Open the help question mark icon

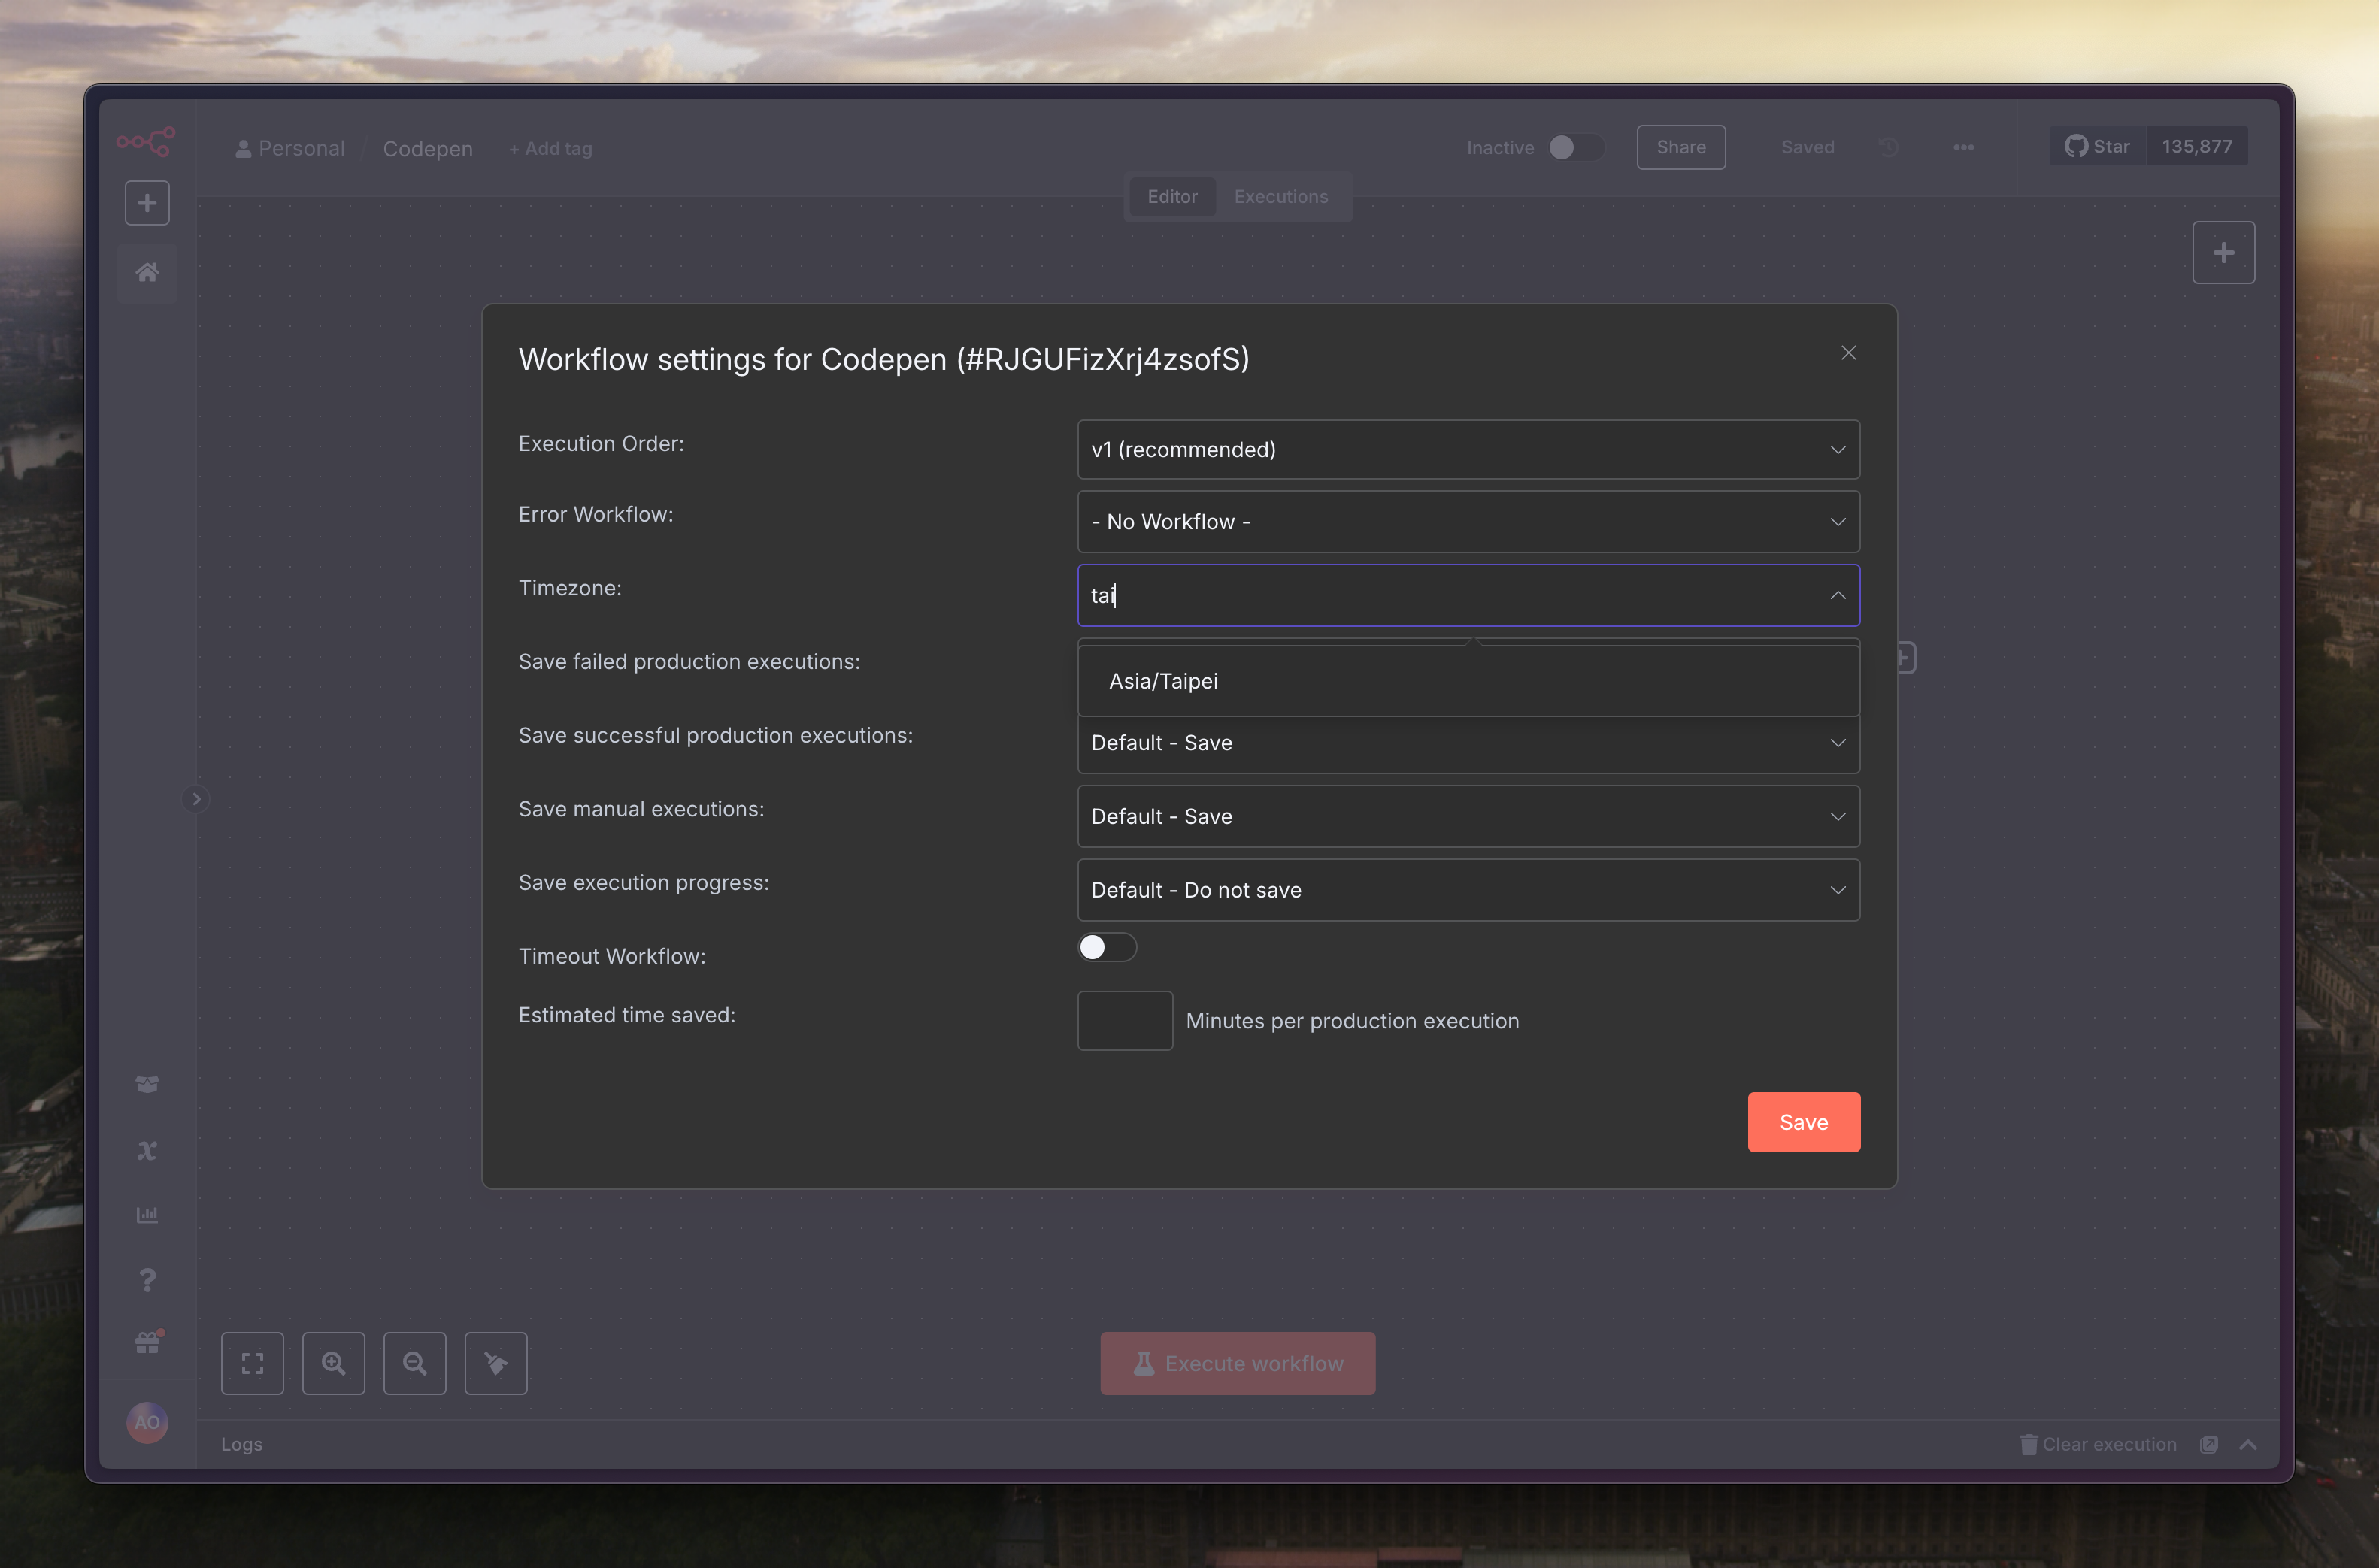pyautogui.click(x=147, y=1279)
